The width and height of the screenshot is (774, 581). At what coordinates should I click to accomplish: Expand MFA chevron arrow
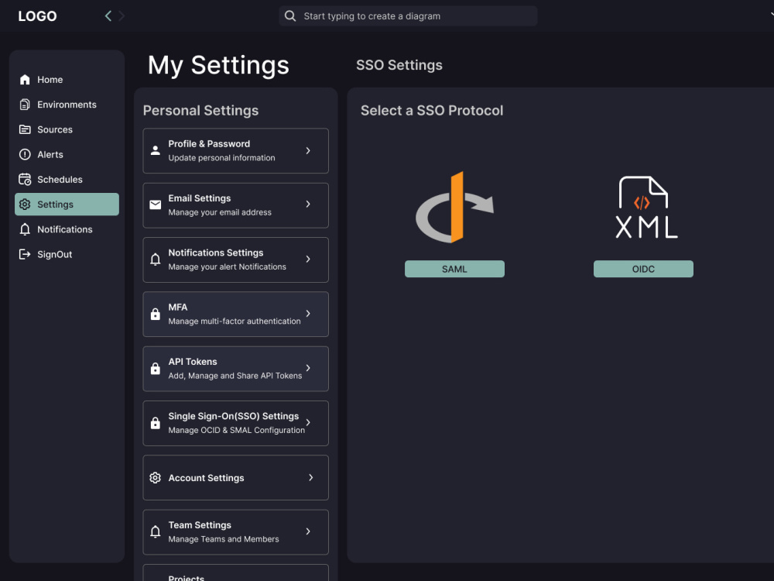click(308, 314)
